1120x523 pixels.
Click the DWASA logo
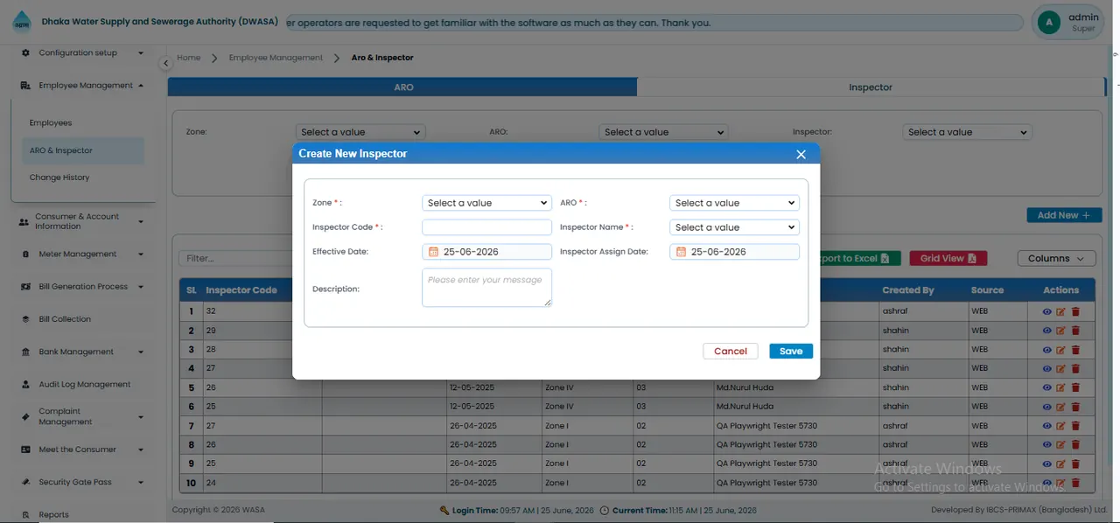[x=22, y=23]
